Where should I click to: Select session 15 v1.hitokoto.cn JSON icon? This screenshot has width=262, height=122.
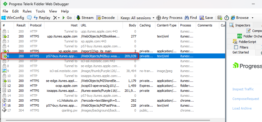click(x=4, y=101)
